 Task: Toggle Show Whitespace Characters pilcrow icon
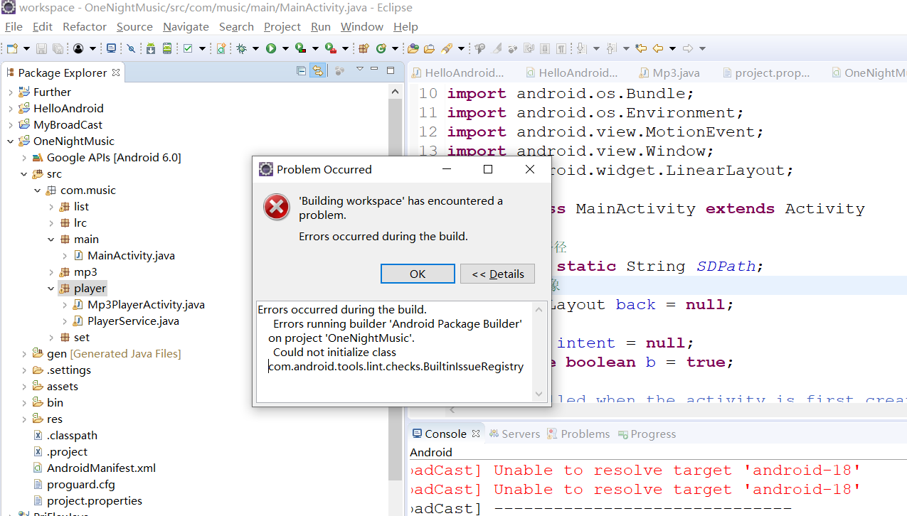(561, 48)
